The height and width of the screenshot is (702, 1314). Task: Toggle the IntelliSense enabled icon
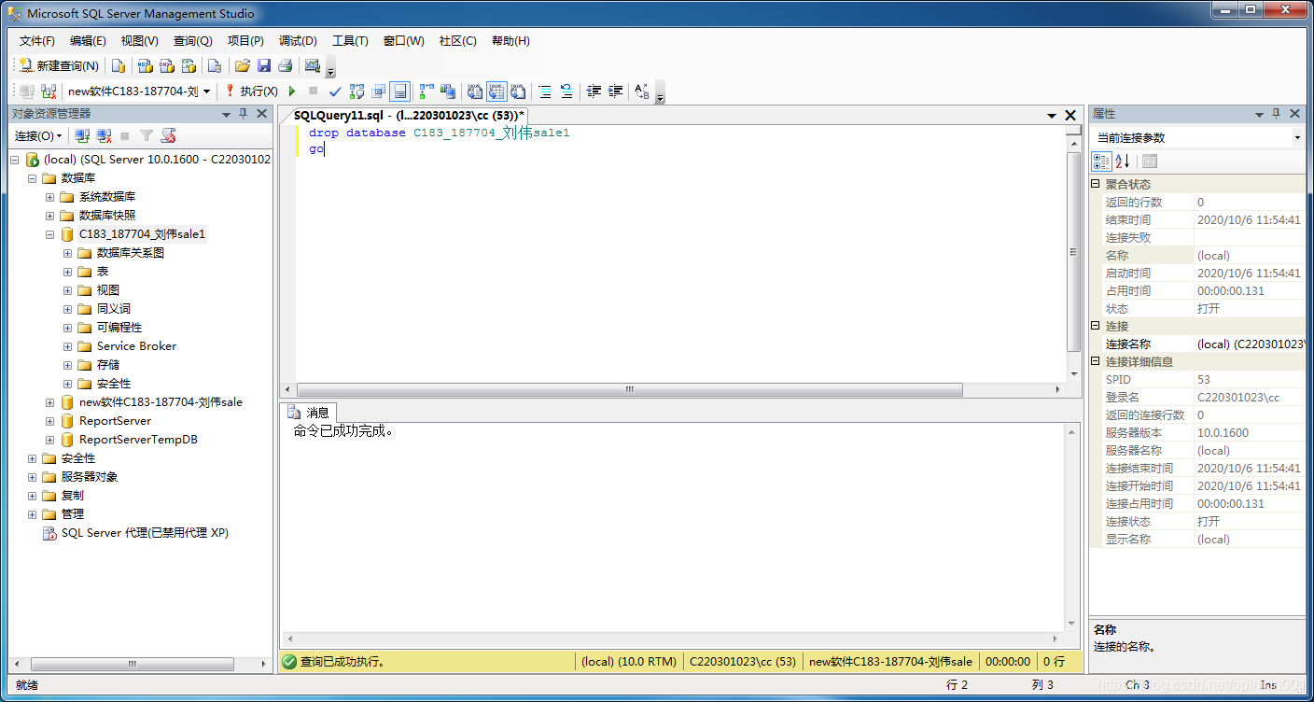[399, 91]
